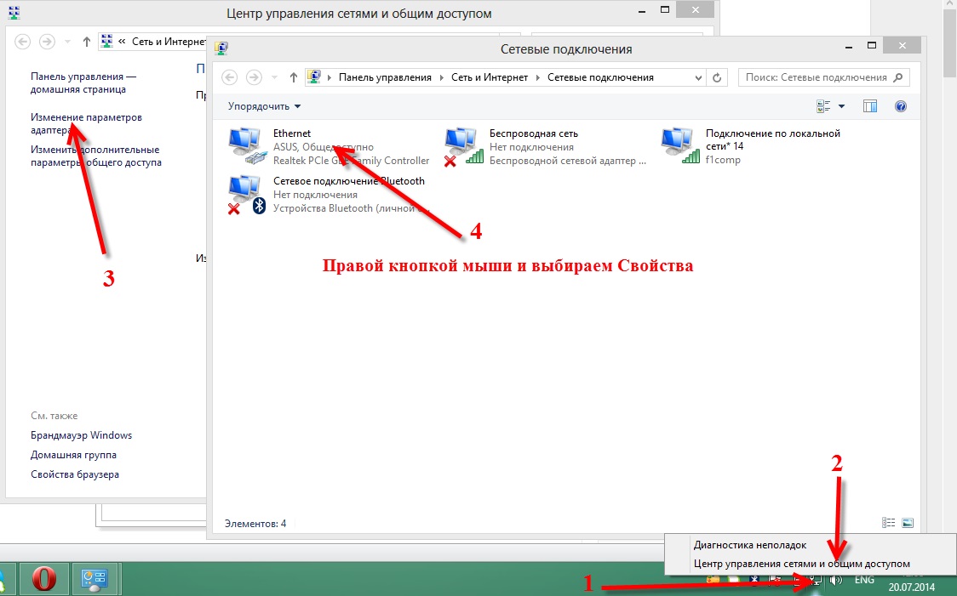Click search magnifier in Сетевые подключения
The image size is (957, 596).
[x=897, y=77]
